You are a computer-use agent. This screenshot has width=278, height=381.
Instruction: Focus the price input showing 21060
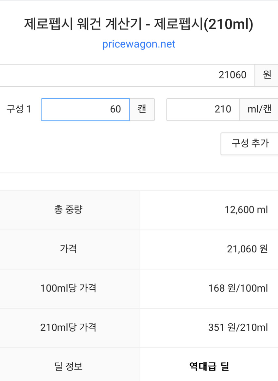coord(127,75)
